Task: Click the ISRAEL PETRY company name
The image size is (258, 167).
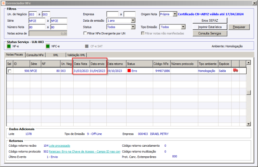Action: pyautogui.click(x=159, y=134)
